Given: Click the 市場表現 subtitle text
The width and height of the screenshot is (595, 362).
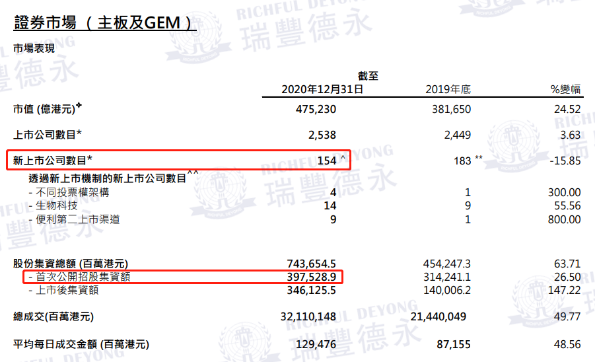Looking at the screenshot, I should click(34, 48).
